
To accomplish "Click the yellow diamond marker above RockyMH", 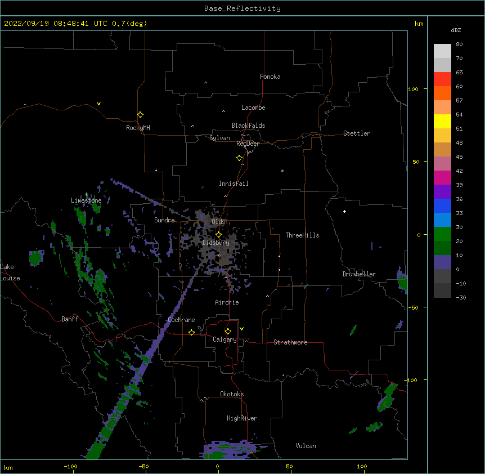I will 140,115.
